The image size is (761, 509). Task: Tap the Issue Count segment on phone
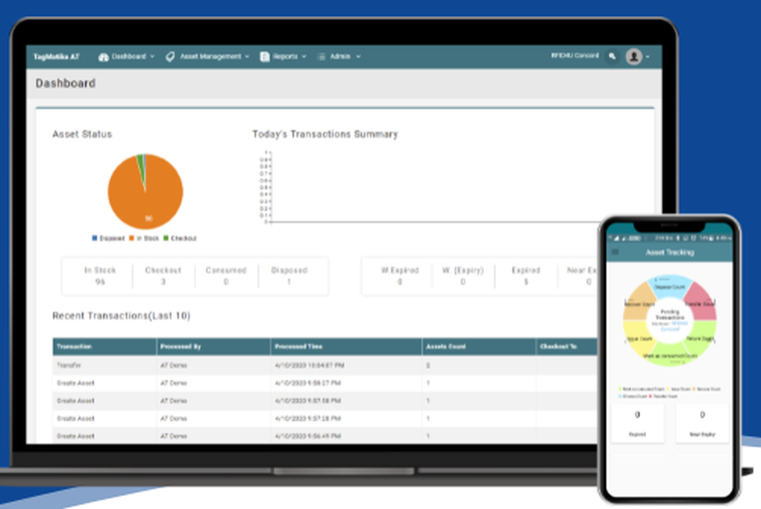pos(638,339)
